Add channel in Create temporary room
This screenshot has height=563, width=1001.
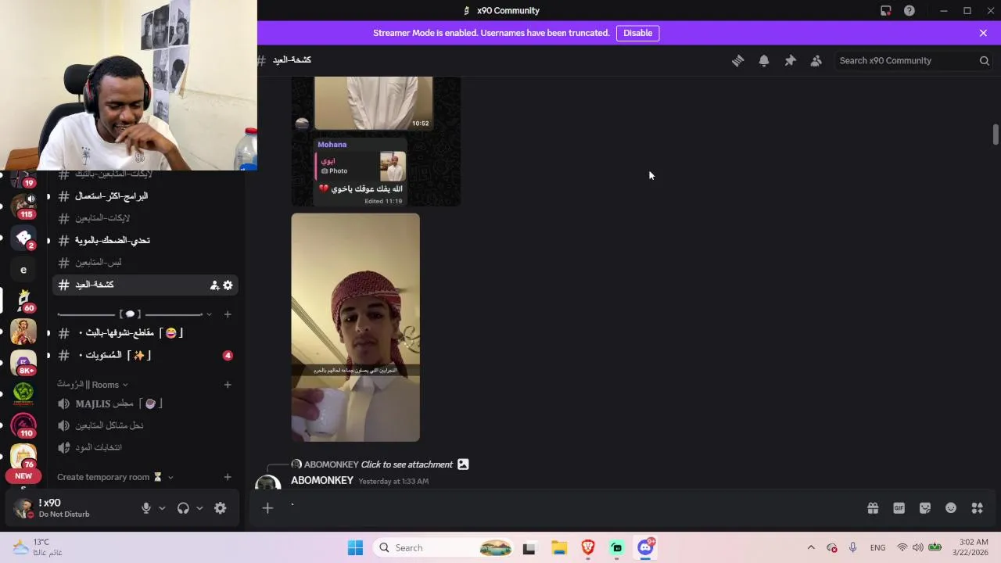pyautogui.click(x=228, y=477)
